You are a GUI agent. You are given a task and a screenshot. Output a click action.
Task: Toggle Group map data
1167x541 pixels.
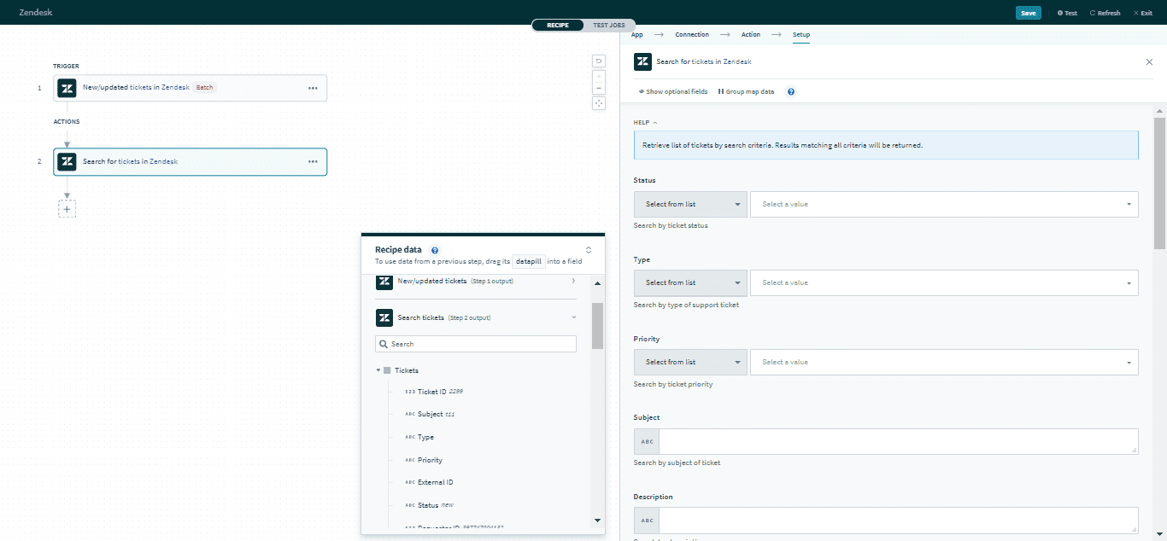(746, 91)
